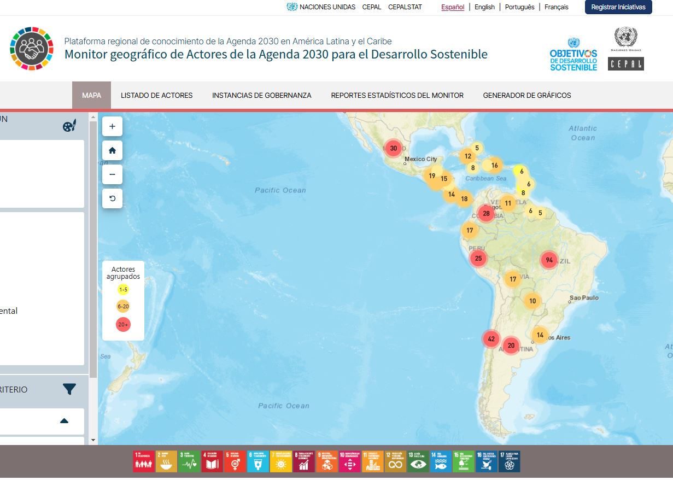
Task: Click the Peru cluster showing 25
Action: (x=478, y=259)
